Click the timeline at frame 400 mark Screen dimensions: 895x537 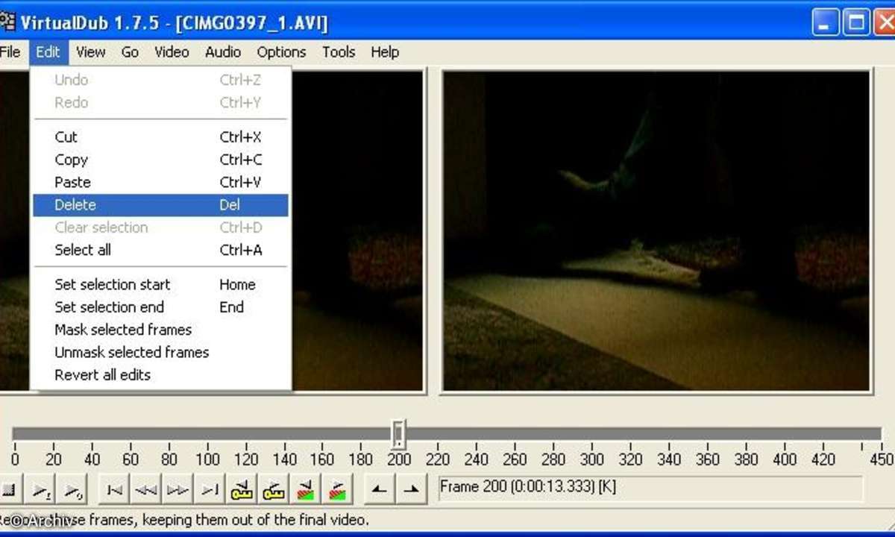click(785, 459)
